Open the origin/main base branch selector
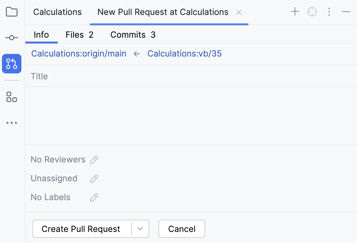357x243 pixels. coord(79,54)
